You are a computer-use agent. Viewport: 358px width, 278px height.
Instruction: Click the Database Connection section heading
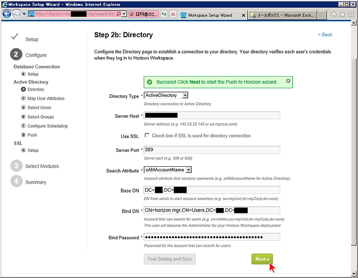click(x=37, y=67)
